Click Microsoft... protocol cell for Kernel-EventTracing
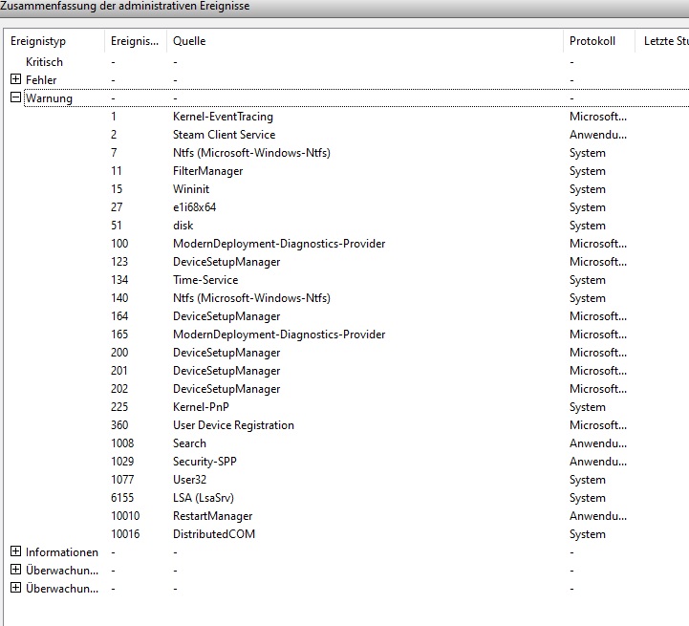 [598, 117]
